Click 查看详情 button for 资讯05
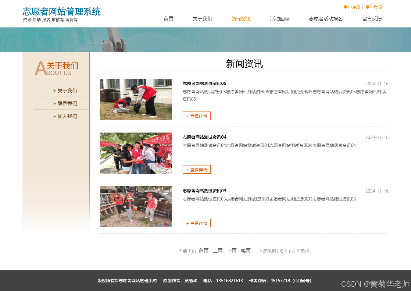Image resolution: width=411 pixels, height=291 pixels. 197,116
